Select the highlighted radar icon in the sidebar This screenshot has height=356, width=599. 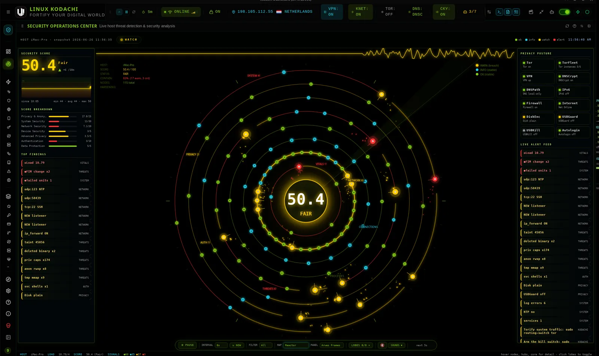point(8,64)
